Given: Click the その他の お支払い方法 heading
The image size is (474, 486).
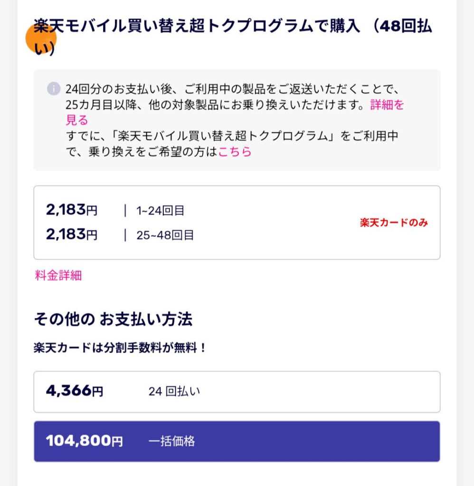Looking at the screenshot, I should 113,319.
